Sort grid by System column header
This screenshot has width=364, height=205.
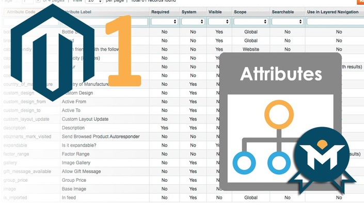click(189, 12)
